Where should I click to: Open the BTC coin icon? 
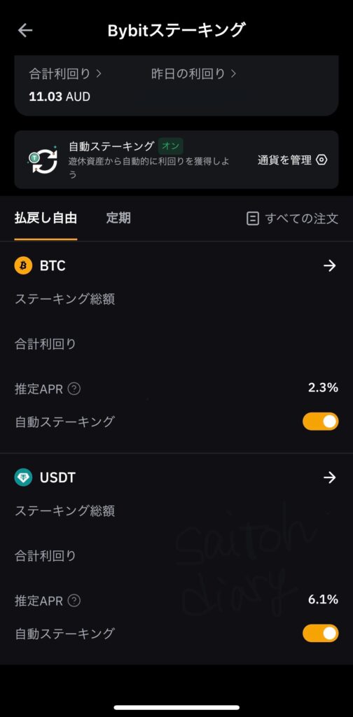(x=23, y=265)
